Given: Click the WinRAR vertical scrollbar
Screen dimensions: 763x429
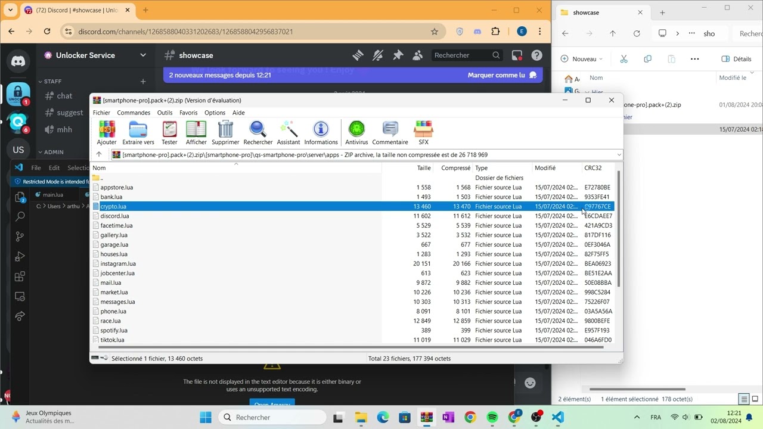Looking at the screenshot, I should coord(619,228).
